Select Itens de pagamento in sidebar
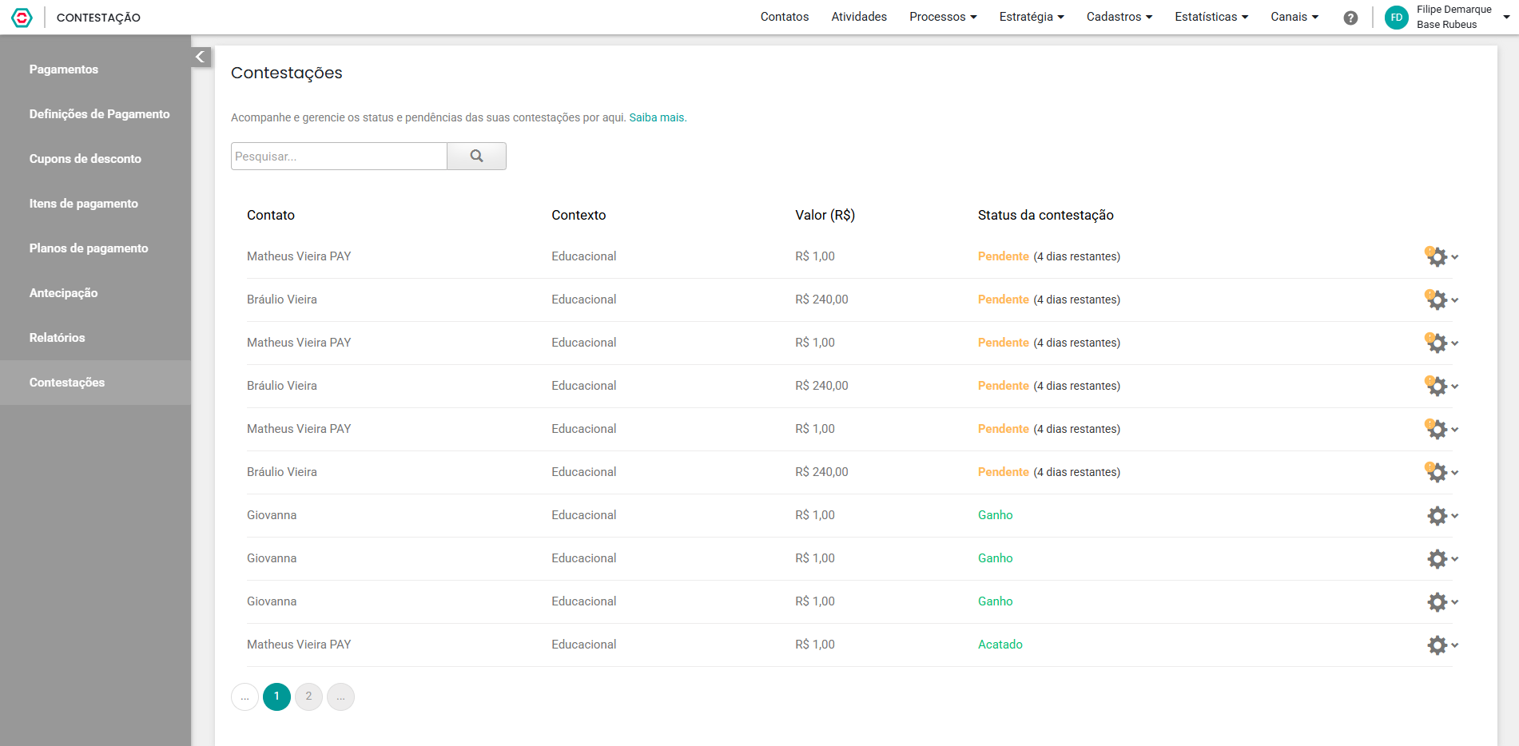 pyautogui.click(x=95, y=204)
